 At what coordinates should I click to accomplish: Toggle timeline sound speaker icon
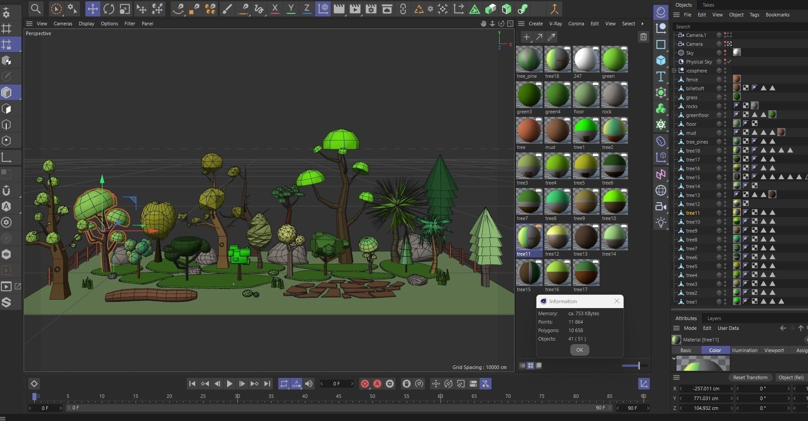pos(309,384)
